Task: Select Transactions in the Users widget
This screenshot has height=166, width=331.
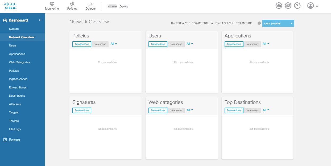Action: coord(158,44)
